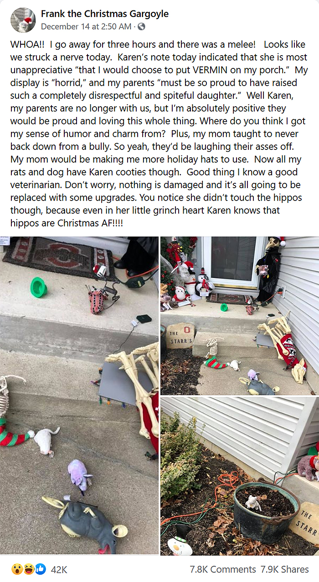Click the Wow reaction emoji

point(17,569)
